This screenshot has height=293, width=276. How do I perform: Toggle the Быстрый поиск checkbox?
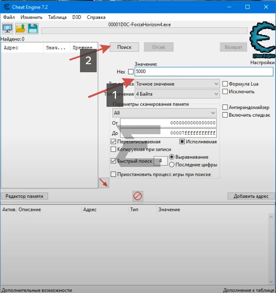(113, 161)
